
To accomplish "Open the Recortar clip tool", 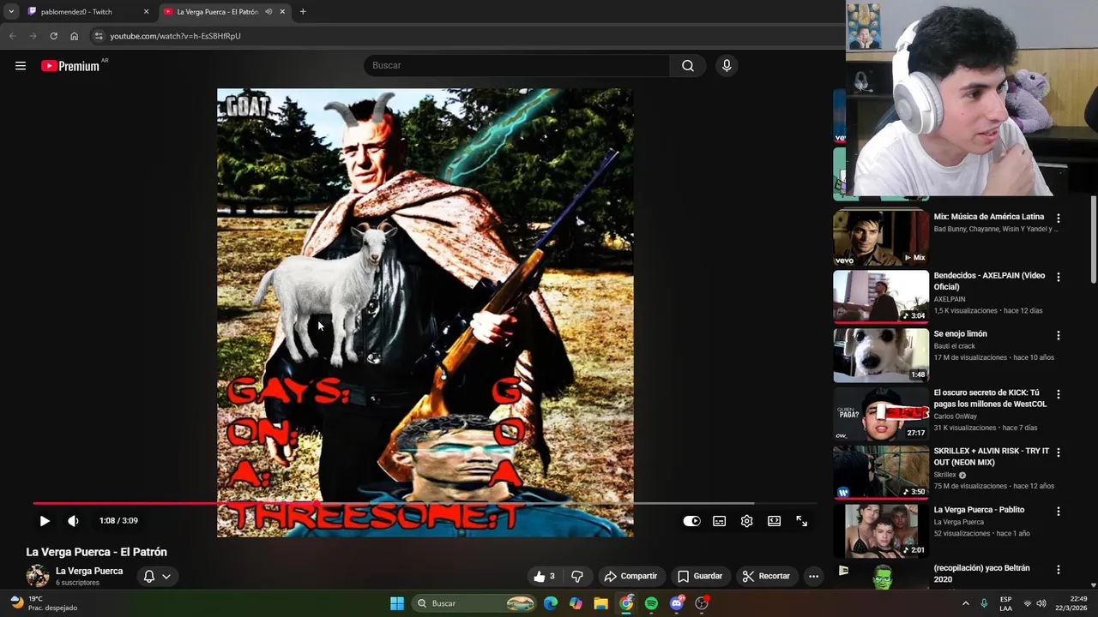I will coord(766,577).
